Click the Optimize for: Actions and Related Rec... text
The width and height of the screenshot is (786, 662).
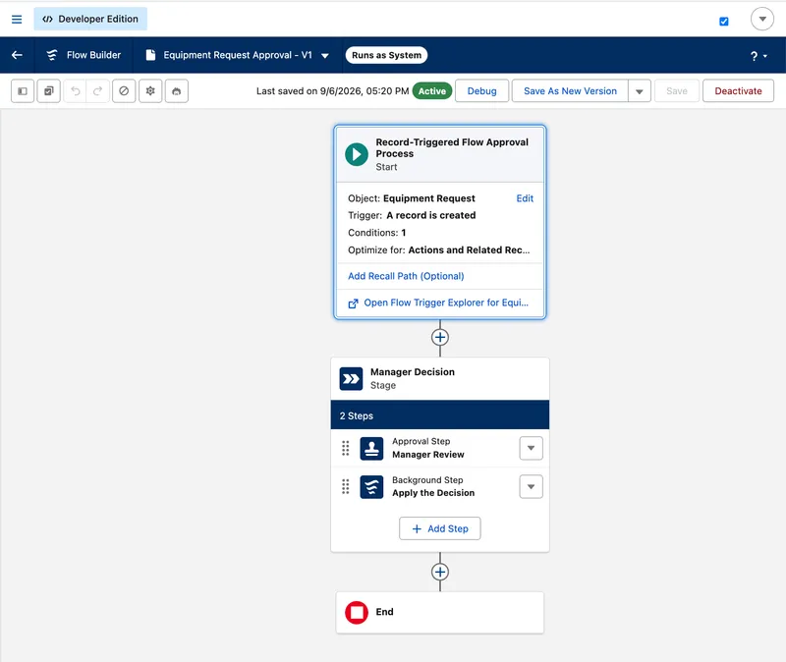click(438, 250)
